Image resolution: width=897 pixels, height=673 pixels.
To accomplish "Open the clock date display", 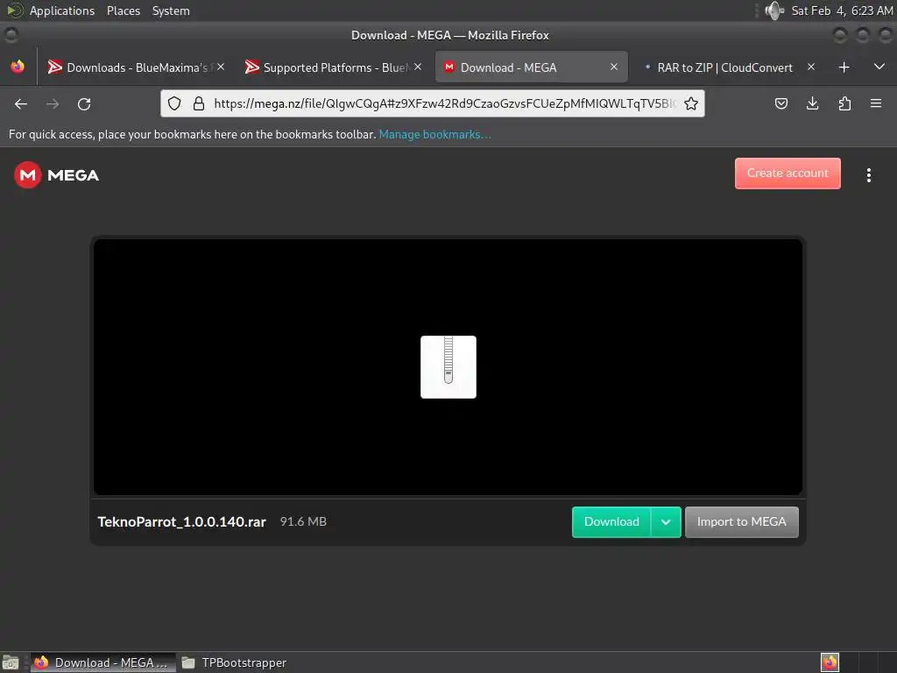I will pyautogui.click(x=842, y=11).
